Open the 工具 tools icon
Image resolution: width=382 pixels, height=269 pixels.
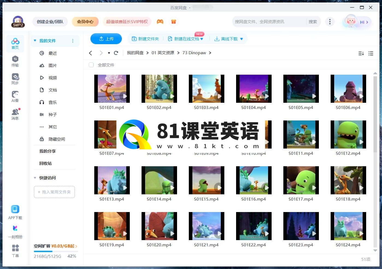click(15, 251)
